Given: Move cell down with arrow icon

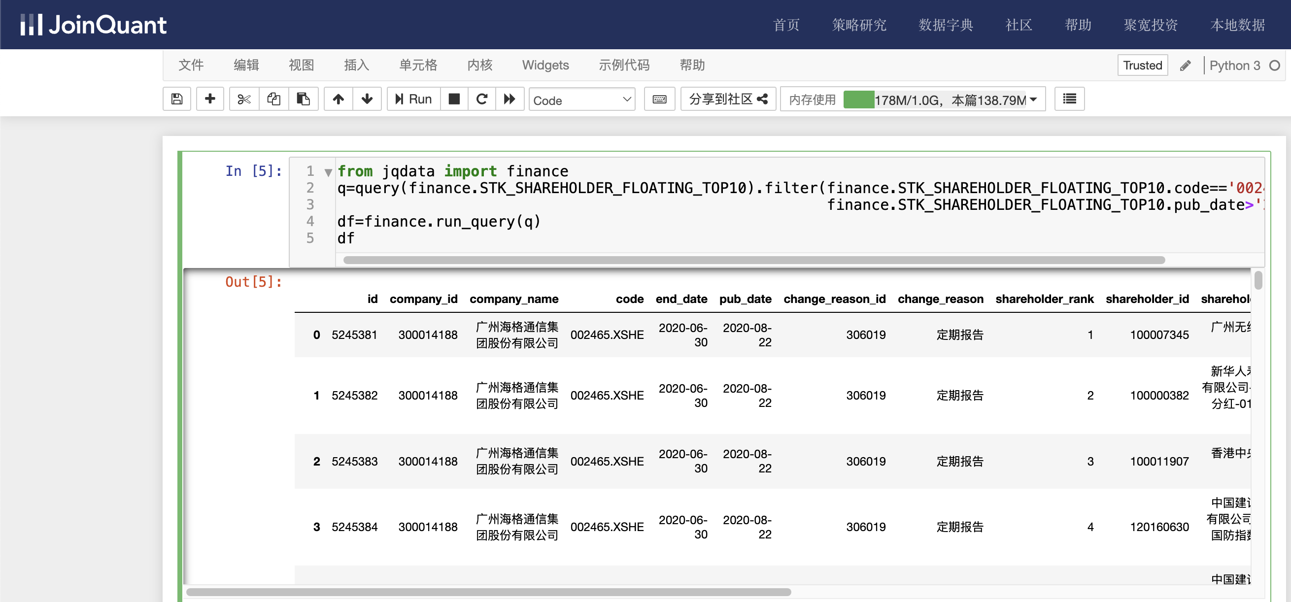Looking at the screenshot, I should [367, 99].
